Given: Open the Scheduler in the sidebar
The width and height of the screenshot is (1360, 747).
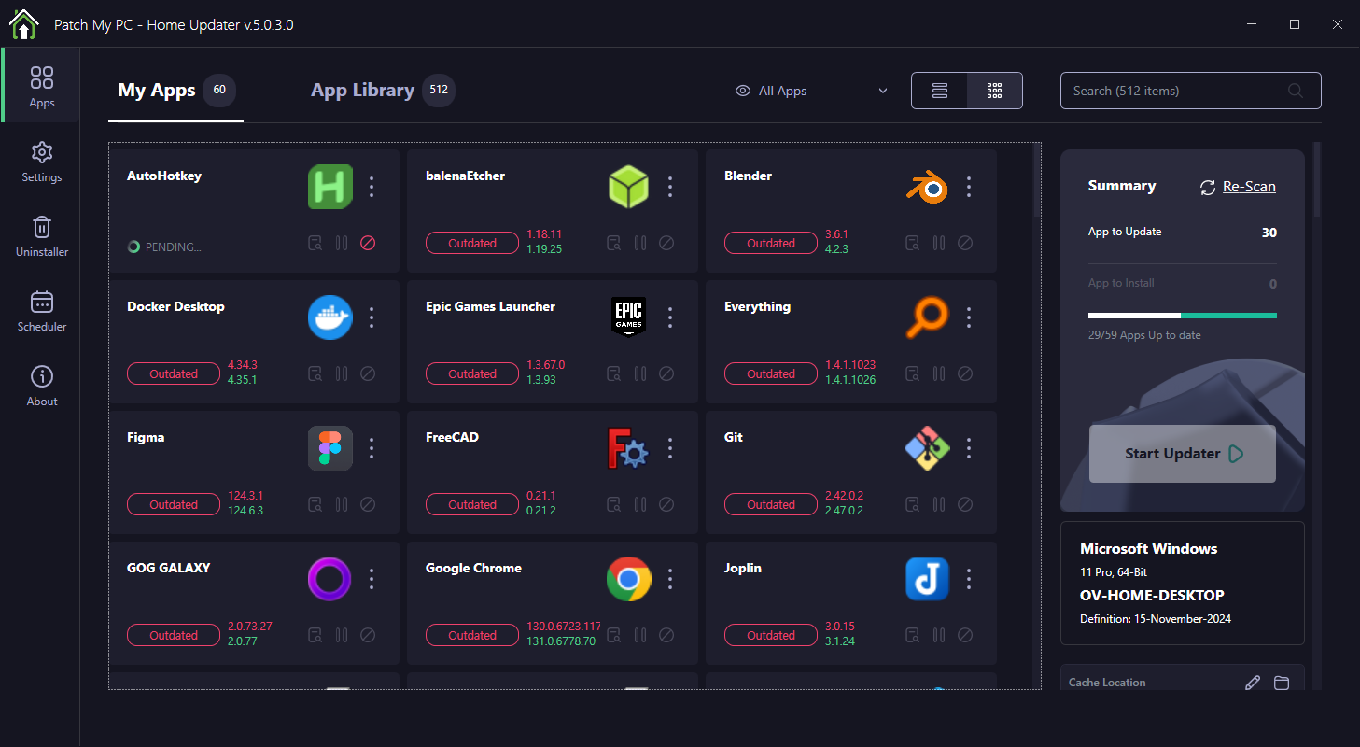Looking at the screenshot, I should 42,311.
